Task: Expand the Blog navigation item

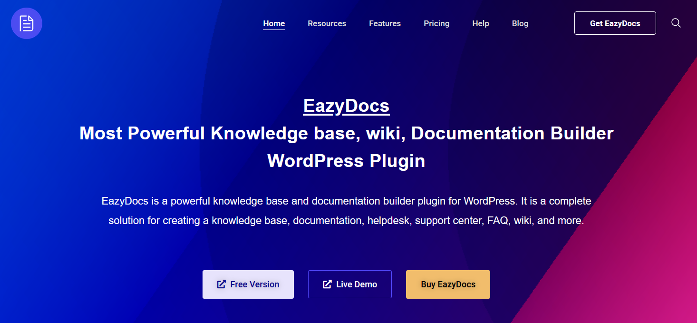Action: (x=520, y=23)
